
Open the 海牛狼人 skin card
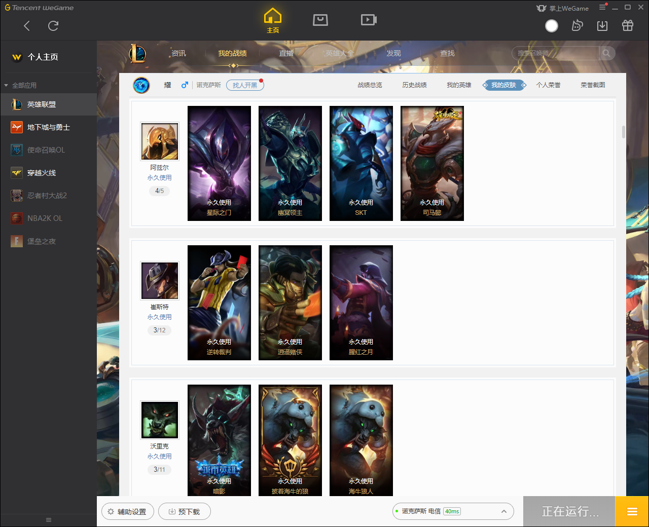coord(361,440)
